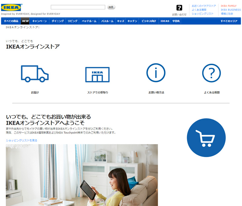Open the すべての商品 menu
This screenshot has height=206, width=242.
click(x=11, y=21)
